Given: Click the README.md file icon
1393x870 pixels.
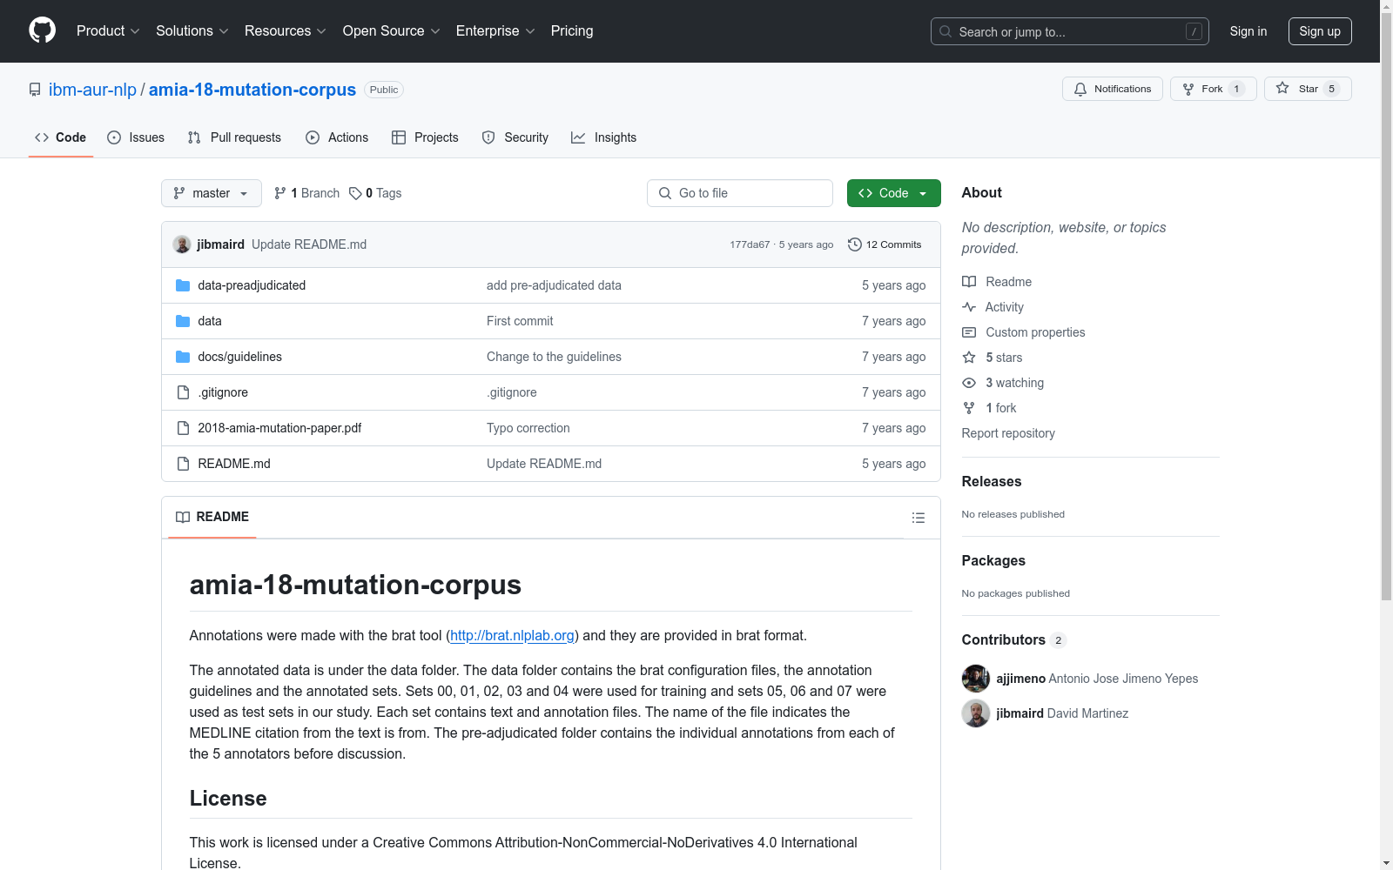Looking at the screenshot, I should coord(183,464).
